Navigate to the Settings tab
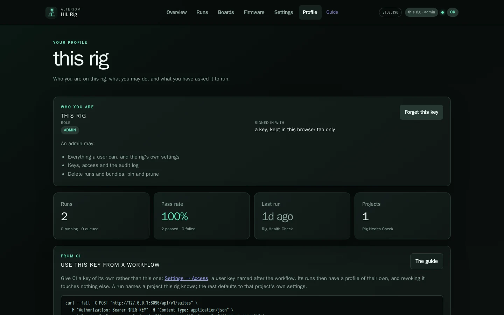The width and height of the screenshot is (504, 315). (283, 12)
